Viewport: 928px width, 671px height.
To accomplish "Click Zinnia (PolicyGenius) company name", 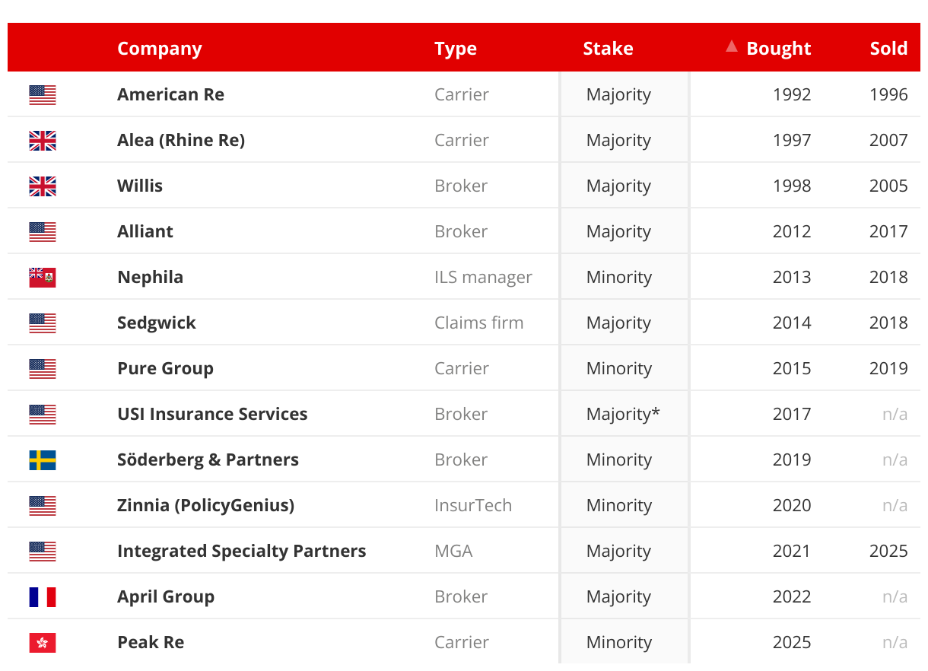I will click(x=205, y=505).
